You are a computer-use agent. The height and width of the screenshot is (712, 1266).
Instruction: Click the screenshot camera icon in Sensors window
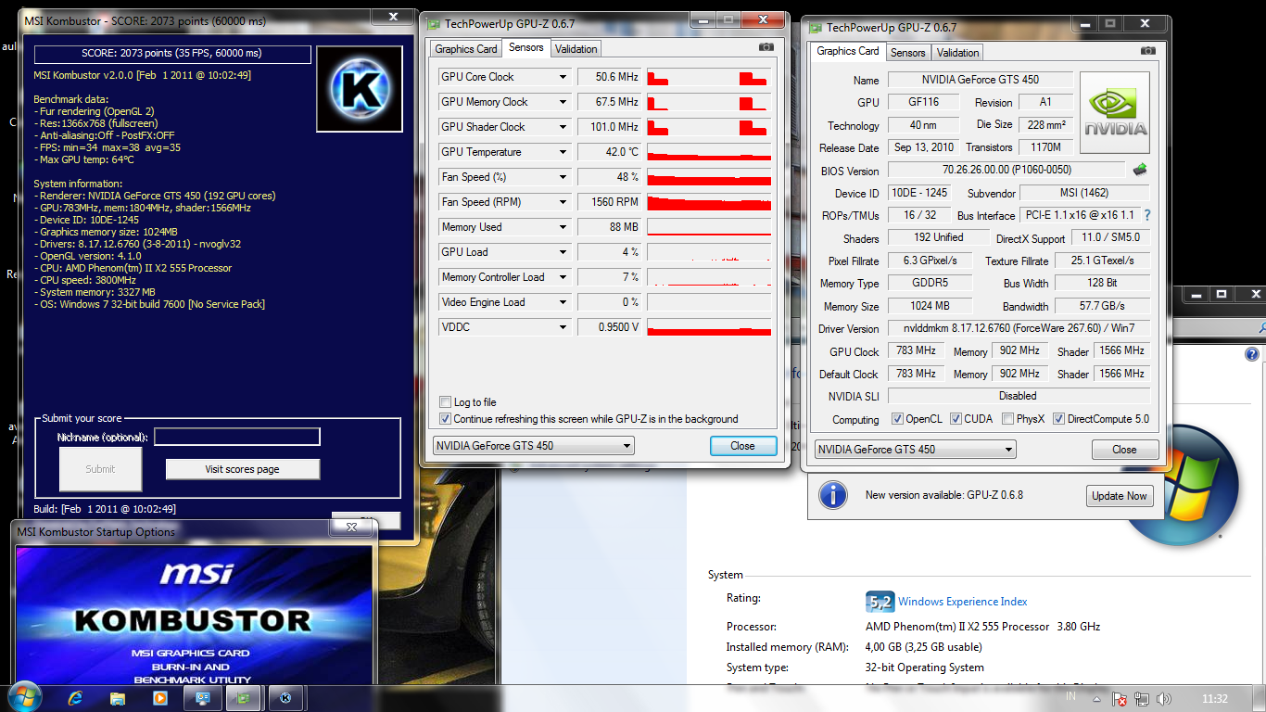pyautogui.click(x=766, y=47)
